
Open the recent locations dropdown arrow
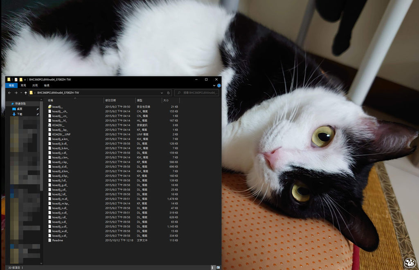[21, 93]
